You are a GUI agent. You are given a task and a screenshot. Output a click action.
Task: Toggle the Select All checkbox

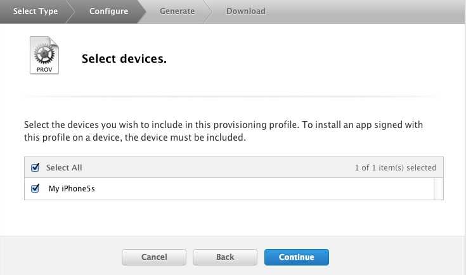(36, 168)
